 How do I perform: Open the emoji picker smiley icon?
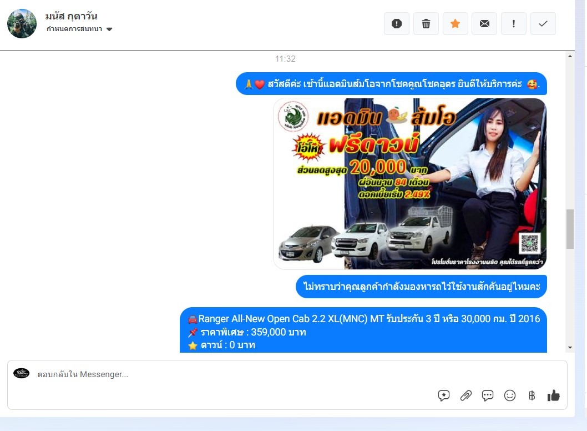(509, 395)
